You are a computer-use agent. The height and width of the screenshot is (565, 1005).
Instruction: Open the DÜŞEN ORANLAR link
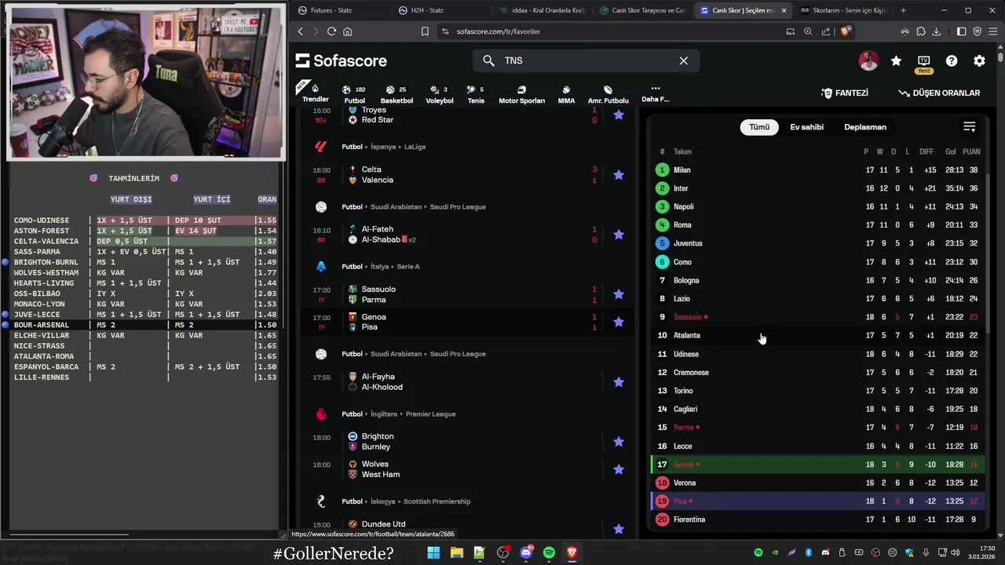coord(939,93)
